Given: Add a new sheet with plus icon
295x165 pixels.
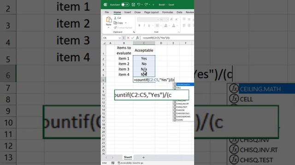Looking at the screenshot, I should (x=143, y=158).
